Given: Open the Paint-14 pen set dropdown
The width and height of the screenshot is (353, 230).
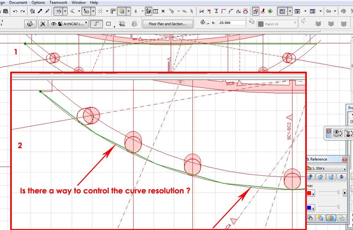Looking at the screenshot, I should coord(295,23).
